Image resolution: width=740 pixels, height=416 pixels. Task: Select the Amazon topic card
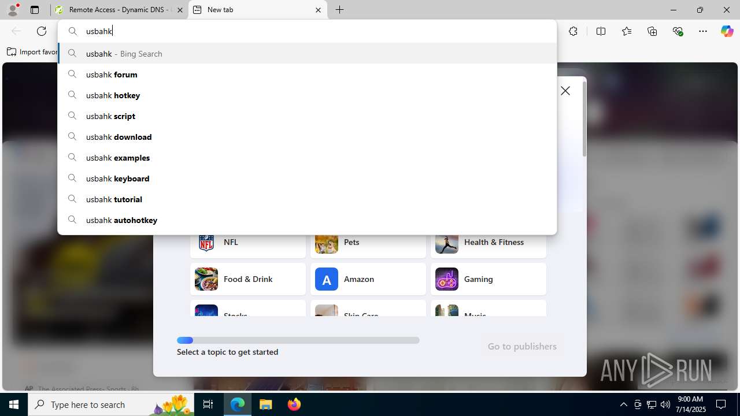[x=368, y=279]
